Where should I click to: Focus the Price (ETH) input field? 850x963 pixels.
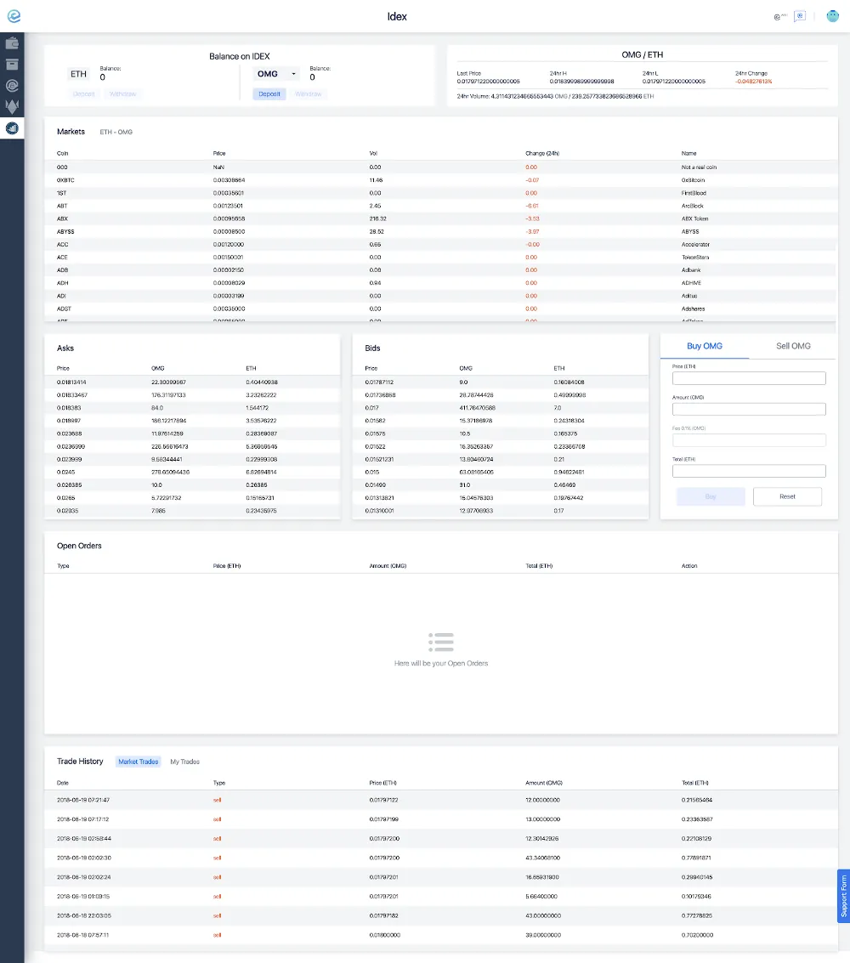pyautogui.click(x=749, y=377)
